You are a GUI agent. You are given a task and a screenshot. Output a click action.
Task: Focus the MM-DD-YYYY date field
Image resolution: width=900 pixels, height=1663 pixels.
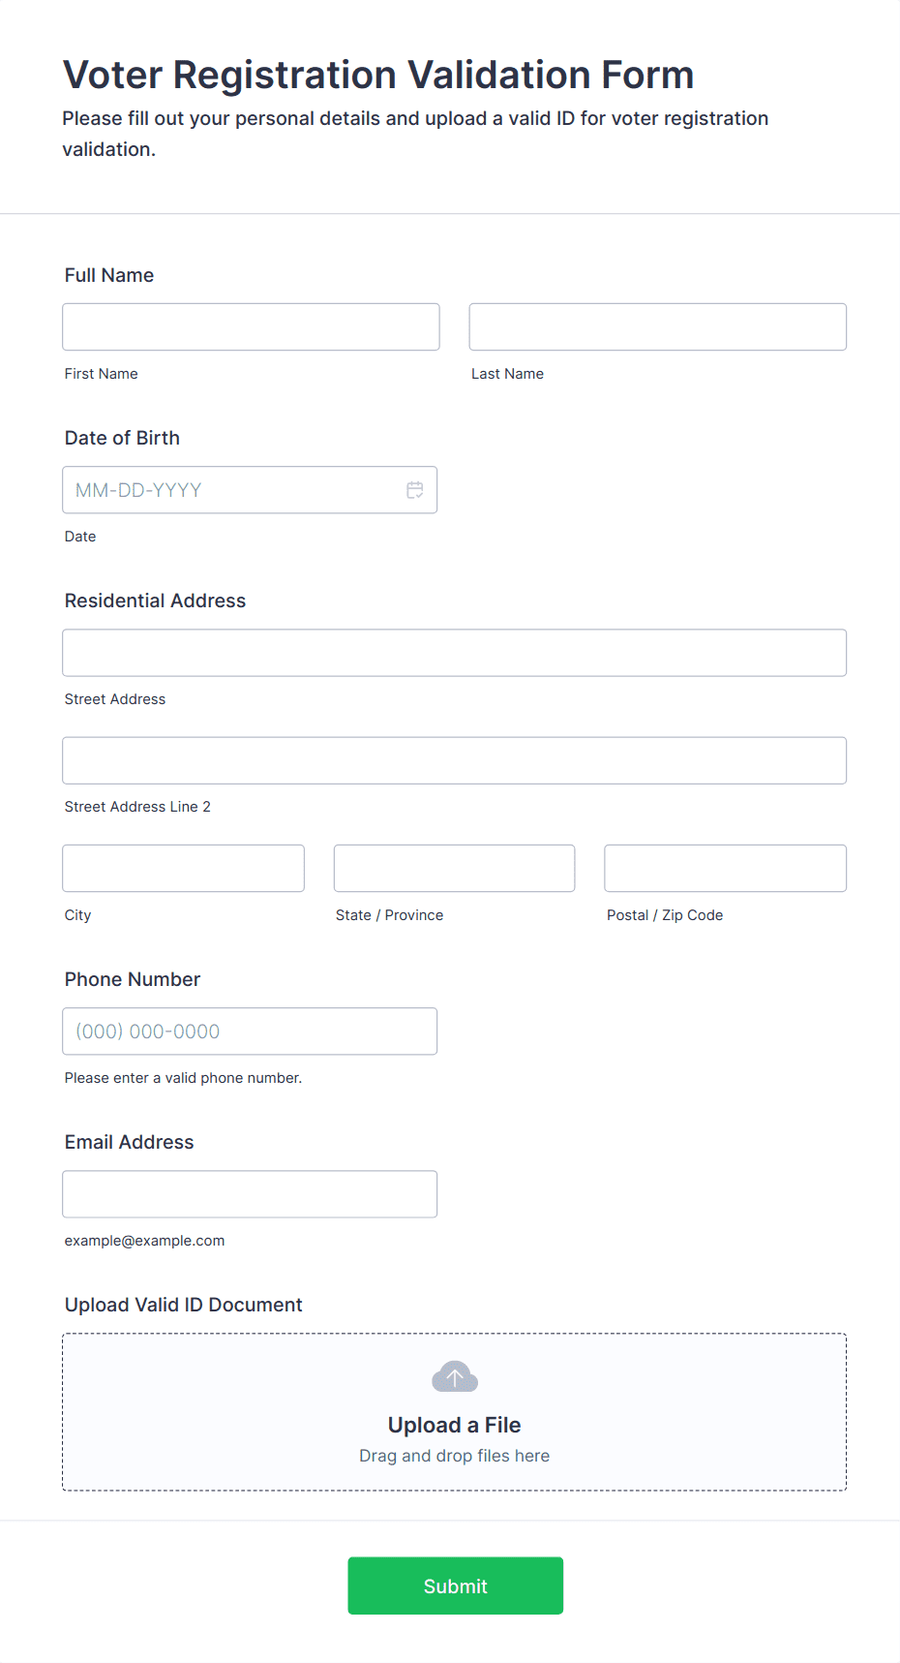232,490
